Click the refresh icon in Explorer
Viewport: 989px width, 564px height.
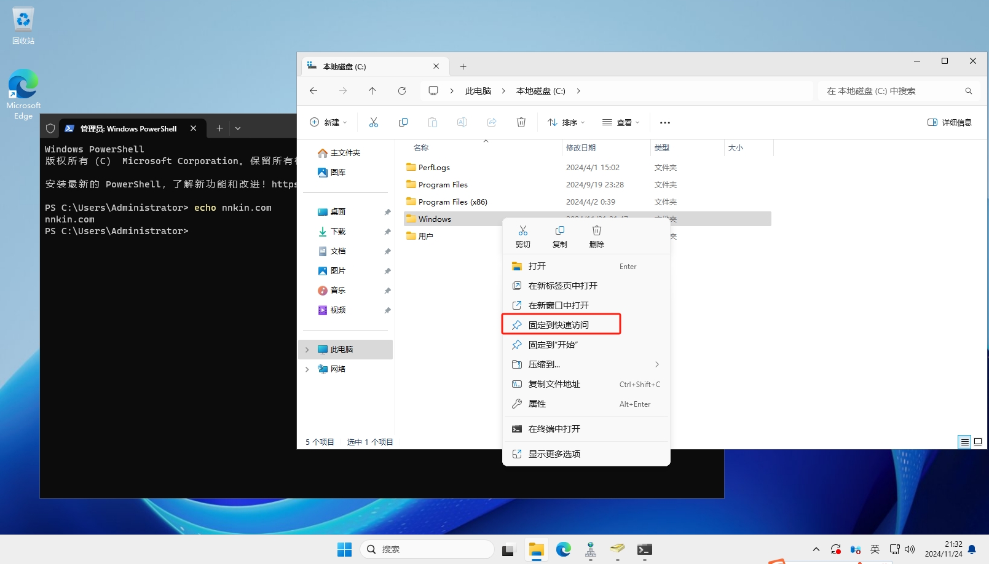click(x=402, y=91)
